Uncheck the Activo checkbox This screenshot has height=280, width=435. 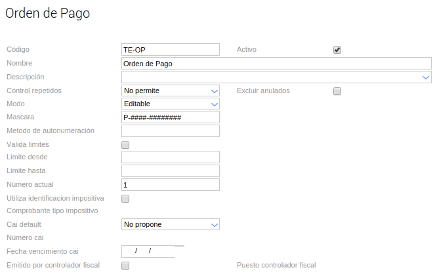tap(337, 50)
